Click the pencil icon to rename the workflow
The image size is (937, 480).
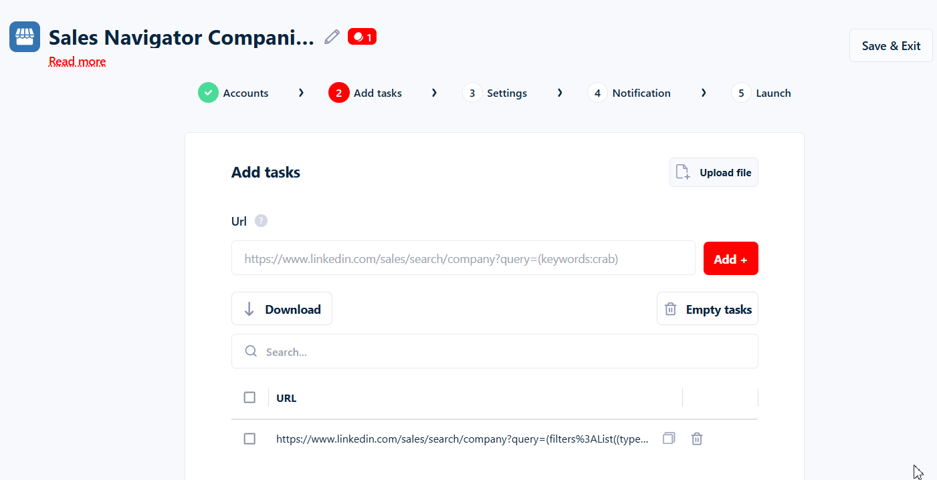[x=331, y=37]
